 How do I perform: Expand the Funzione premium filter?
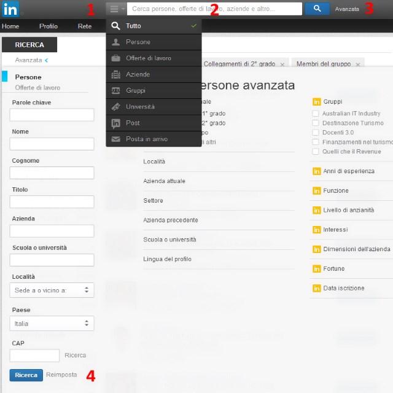(x=336, y=191)
